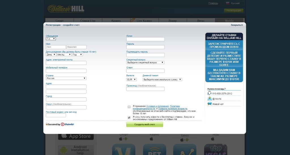Open the Страна country dropdown
Viewport: 290px width, 155px height.
(x=66, y=78)
